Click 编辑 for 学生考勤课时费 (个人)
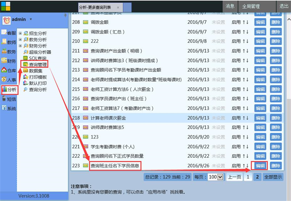The width and height of the screenshot is (291, 201). coord(260,147)
